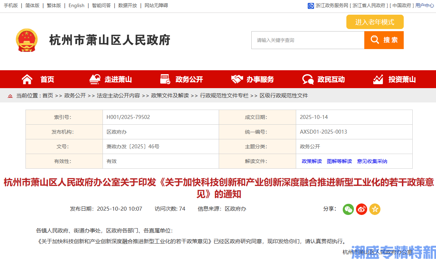Click the handshake icon beside 办事服务

pos(236,78)
